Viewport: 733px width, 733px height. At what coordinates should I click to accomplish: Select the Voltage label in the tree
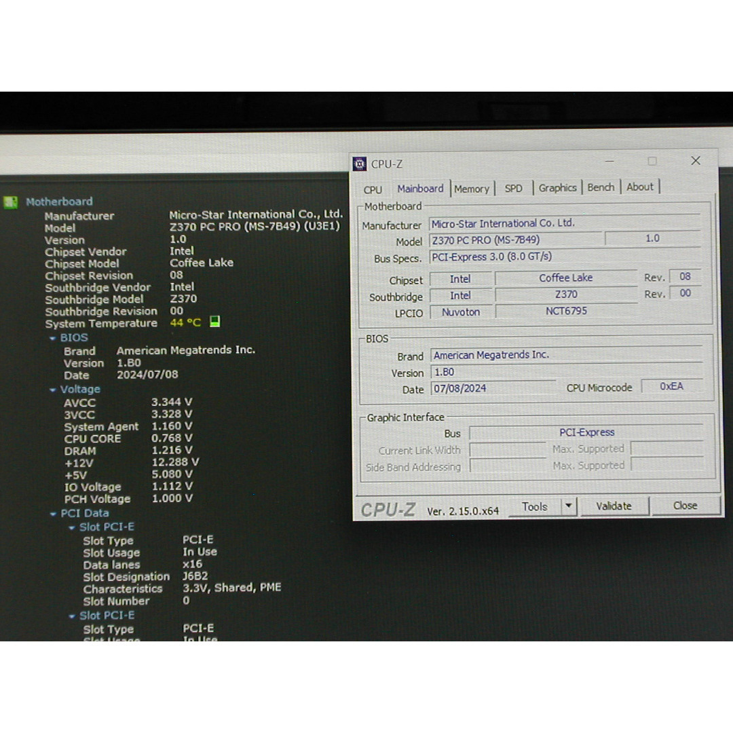[80, 390]
